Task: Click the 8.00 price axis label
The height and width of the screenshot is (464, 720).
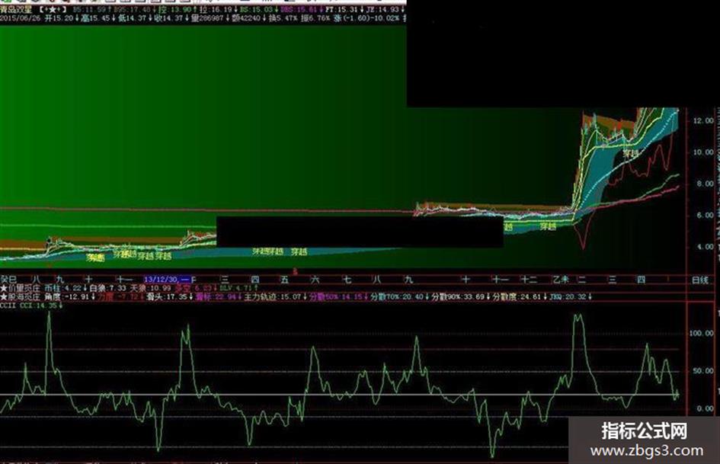Action: coord(705,184)
